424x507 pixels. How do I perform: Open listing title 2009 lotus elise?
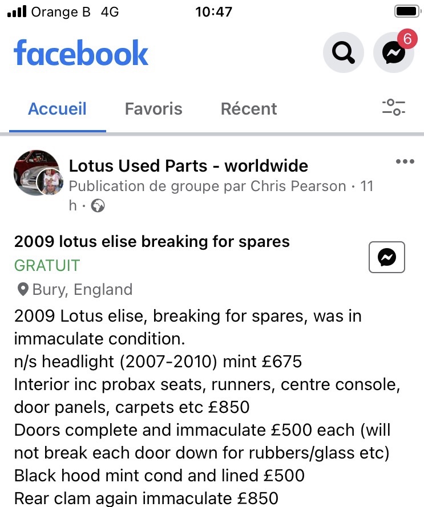pos(152,241)
